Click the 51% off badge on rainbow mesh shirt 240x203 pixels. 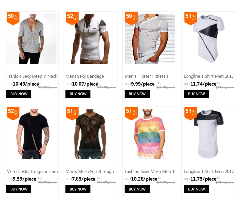click(131, 113)
